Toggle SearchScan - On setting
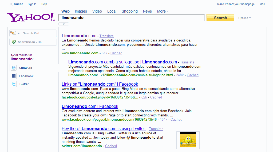 point(33,42)
